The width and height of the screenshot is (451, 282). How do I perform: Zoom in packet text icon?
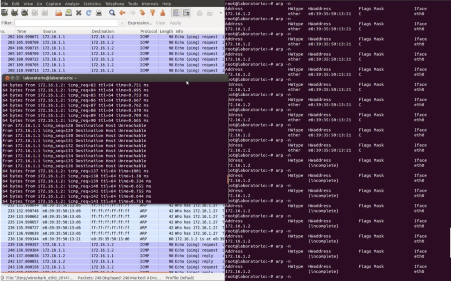coord(200,13)
